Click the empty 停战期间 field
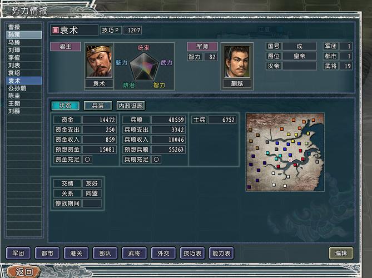Viewport: 372px width, 278px height. point(92,203)
